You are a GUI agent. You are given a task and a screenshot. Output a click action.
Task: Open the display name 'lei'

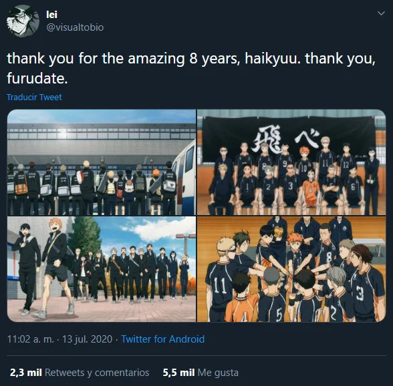[x=51, y=15]
